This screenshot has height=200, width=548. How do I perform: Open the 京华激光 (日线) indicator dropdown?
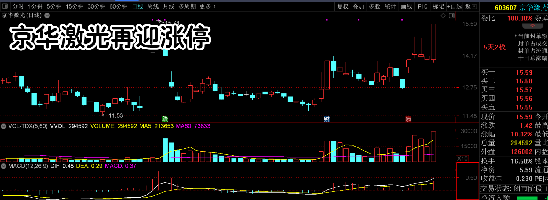pos(47,15)
